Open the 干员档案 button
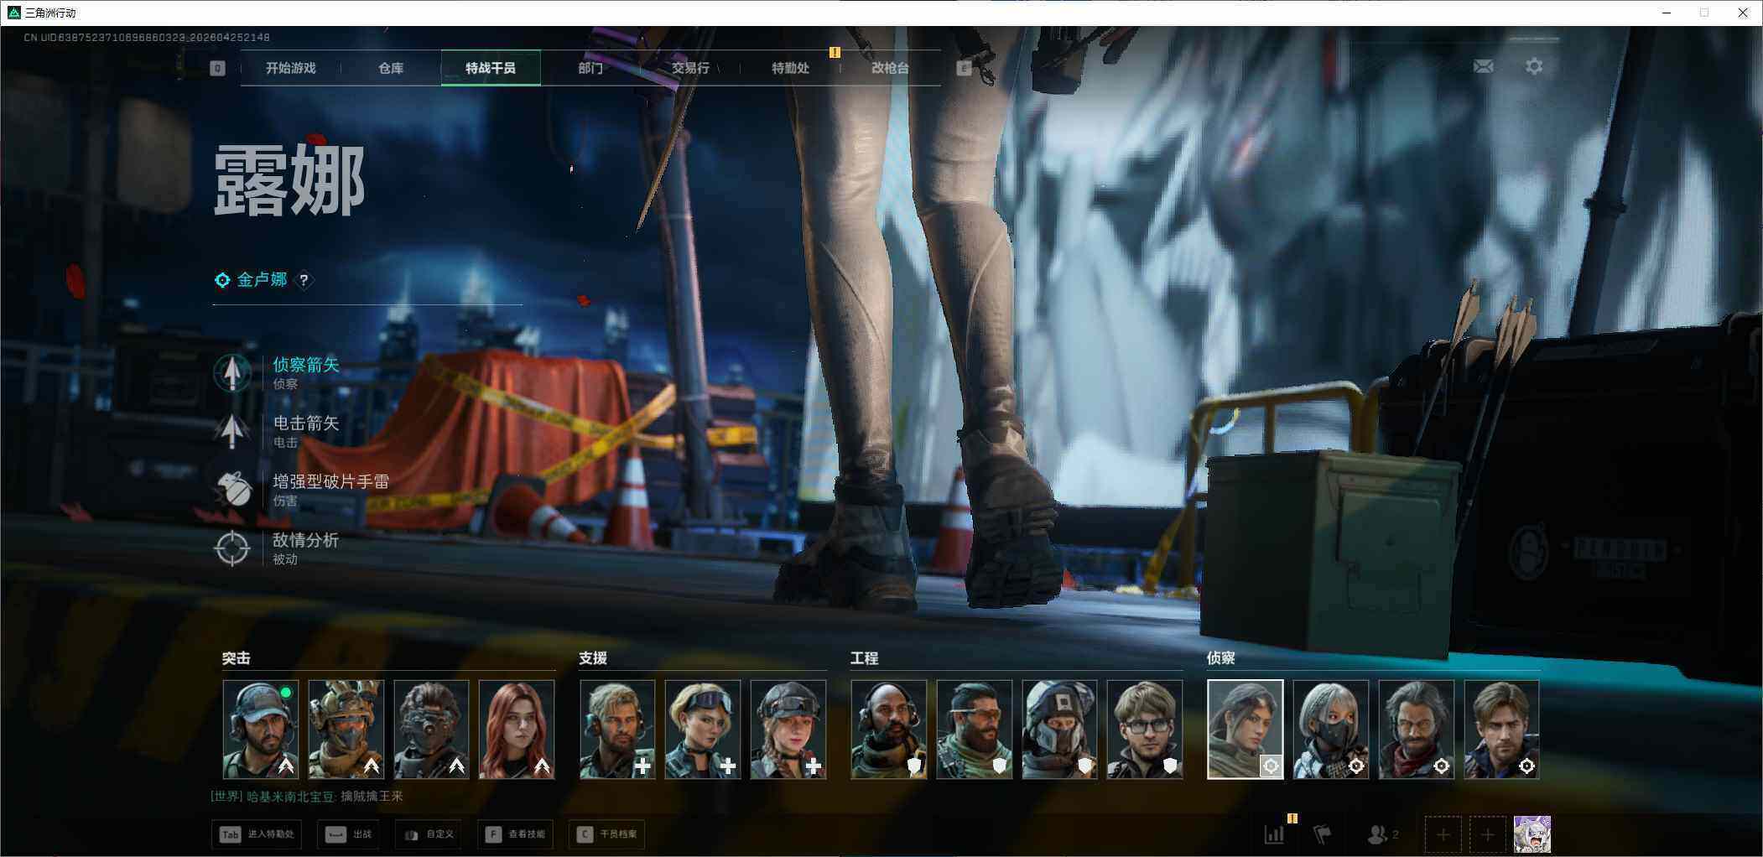1763x857 pixels. click(x=607, y=834)
